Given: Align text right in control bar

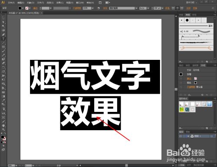Looking at the screenshot, I should tap(182, 8).
